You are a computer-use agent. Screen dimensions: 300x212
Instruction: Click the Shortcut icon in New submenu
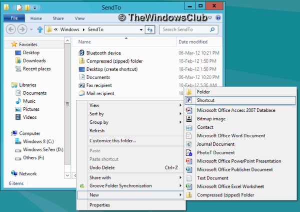(189, 100)
